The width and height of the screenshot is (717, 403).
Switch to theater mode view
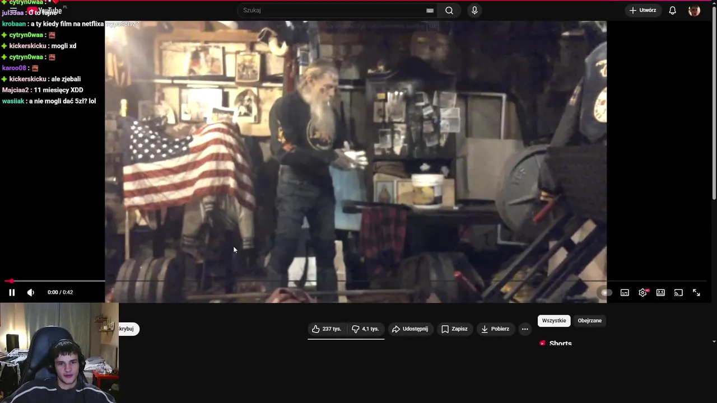(x=660, y=292)
